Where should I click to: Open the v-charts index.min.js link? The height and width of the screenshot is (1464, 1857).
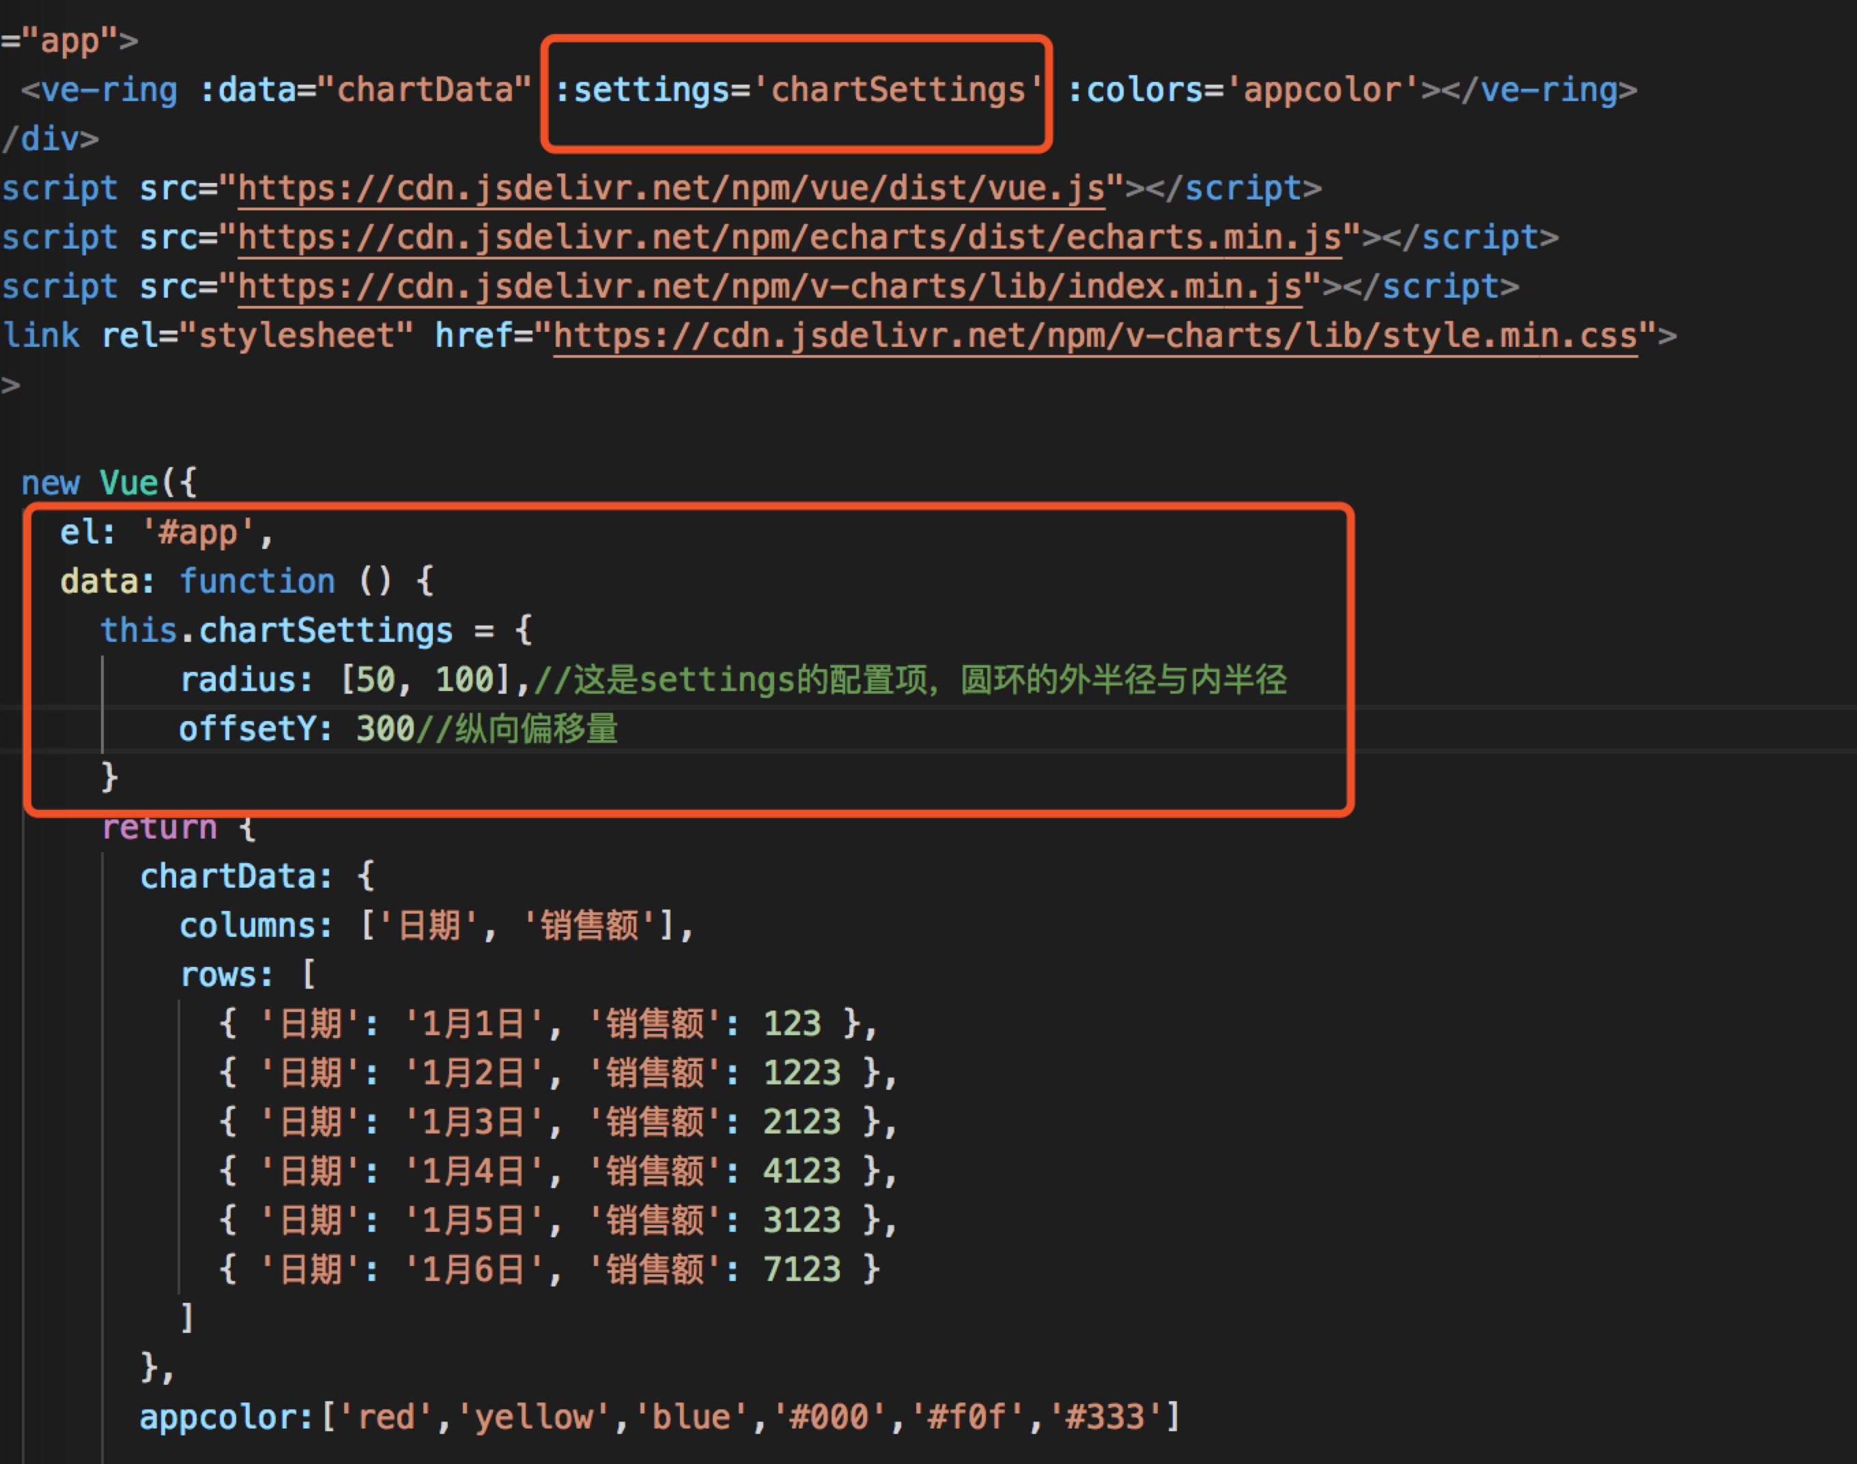pyautogui.click(x=769, y=286)
